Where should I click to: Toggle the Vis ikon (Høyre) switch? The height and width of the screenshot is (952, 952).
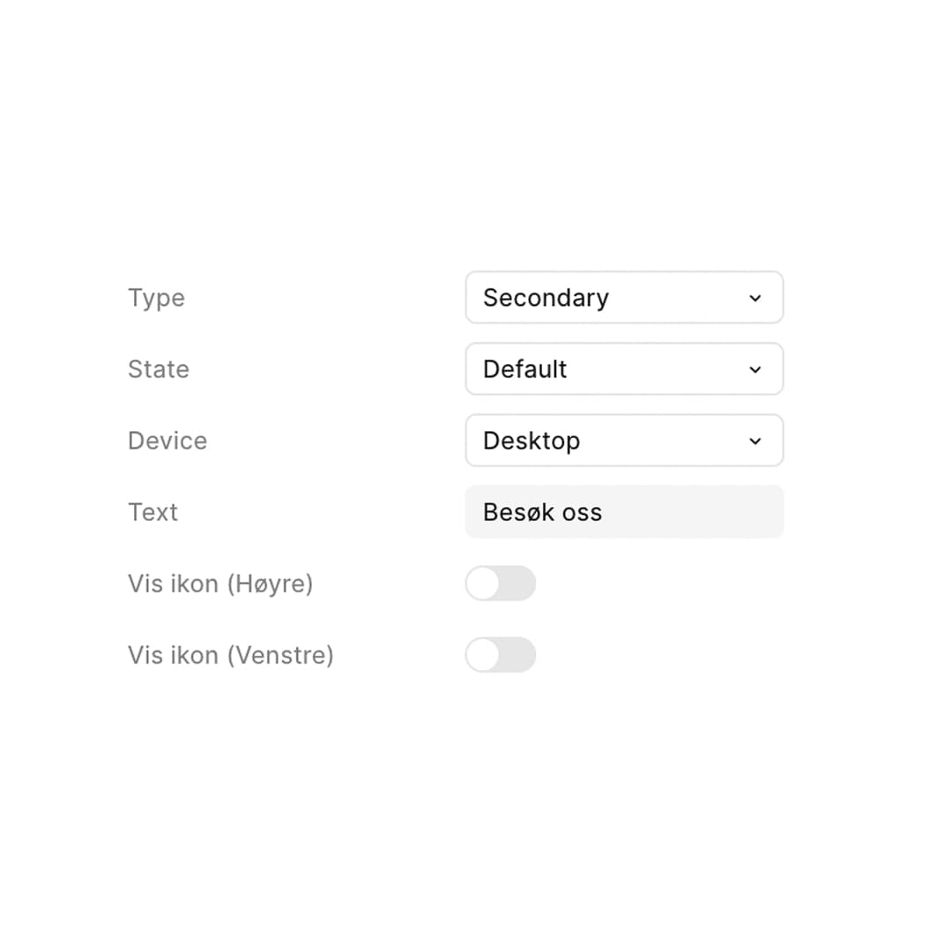click(501, 584)
